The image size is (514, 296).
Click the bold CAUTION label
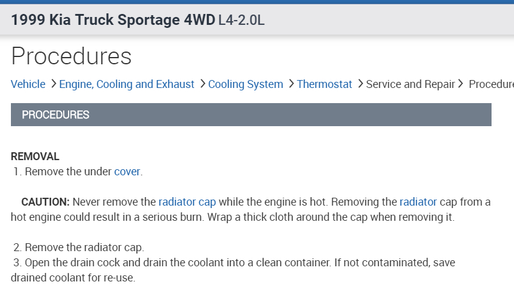46,202
